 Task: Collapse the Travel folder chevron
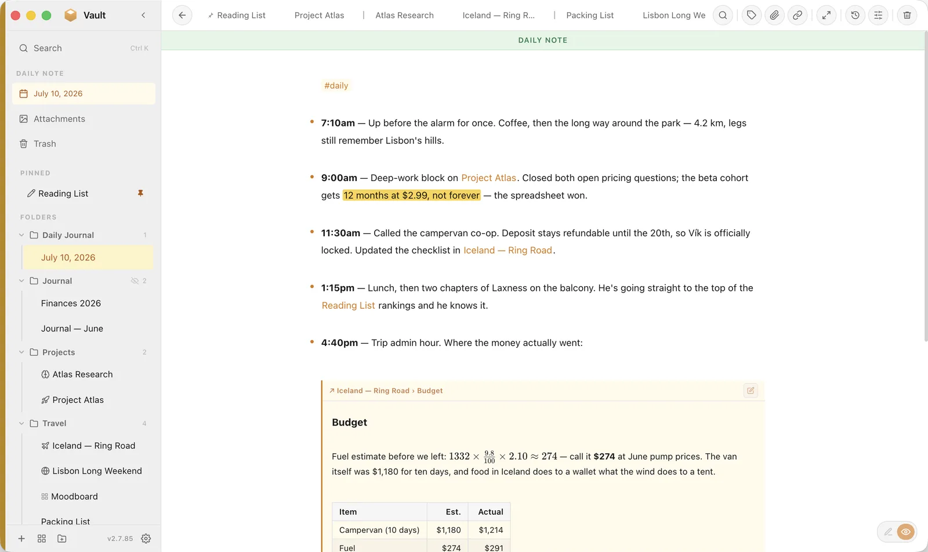click(x=21, y=424)
